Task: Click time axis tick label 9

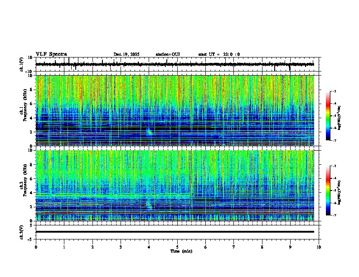Action: coord(290,247)
